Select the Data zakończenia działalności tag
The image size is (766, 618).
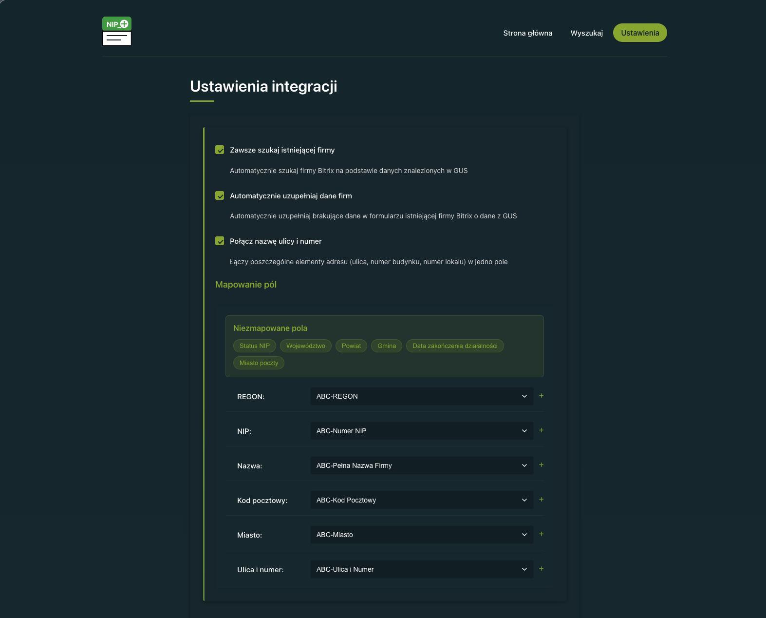[454, 346]
